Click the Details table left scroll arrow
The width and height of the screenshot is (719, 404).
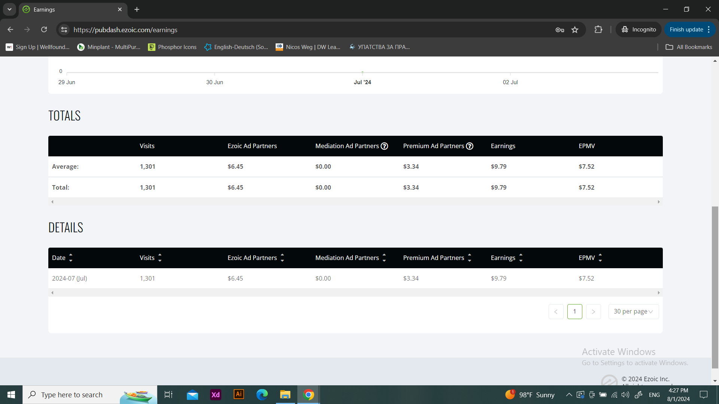[52, 293]
